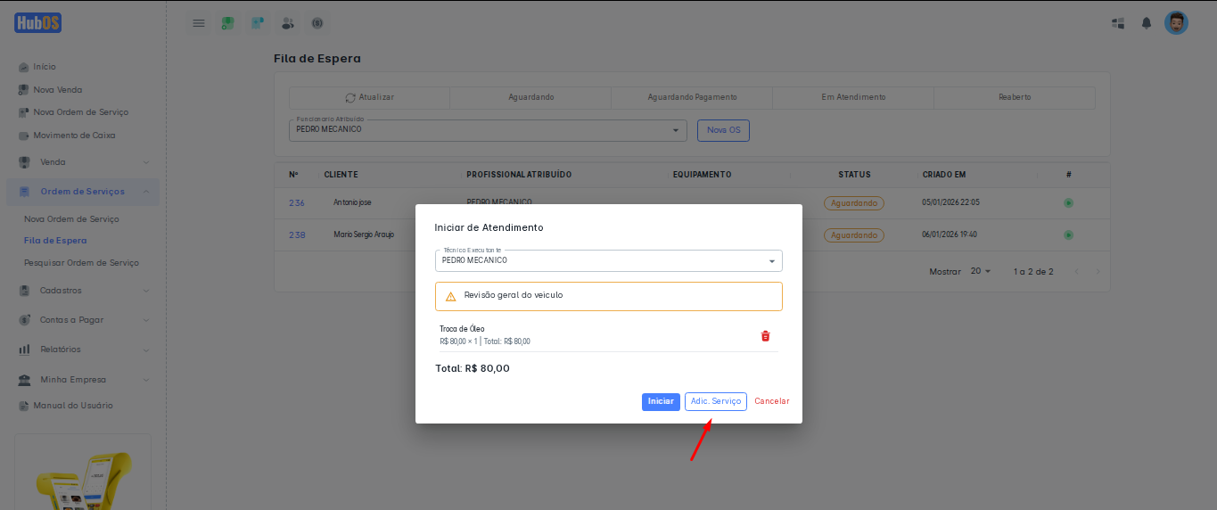
Task: Open the user avatar profile menu
Action: (x=1176, y=23)
